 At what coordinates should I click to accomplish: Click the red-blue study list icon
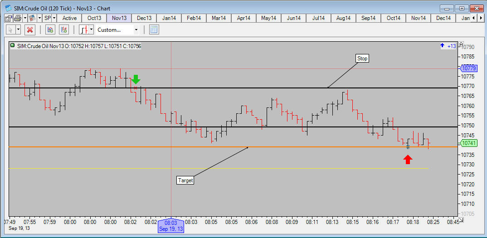[x=32, y=18]
